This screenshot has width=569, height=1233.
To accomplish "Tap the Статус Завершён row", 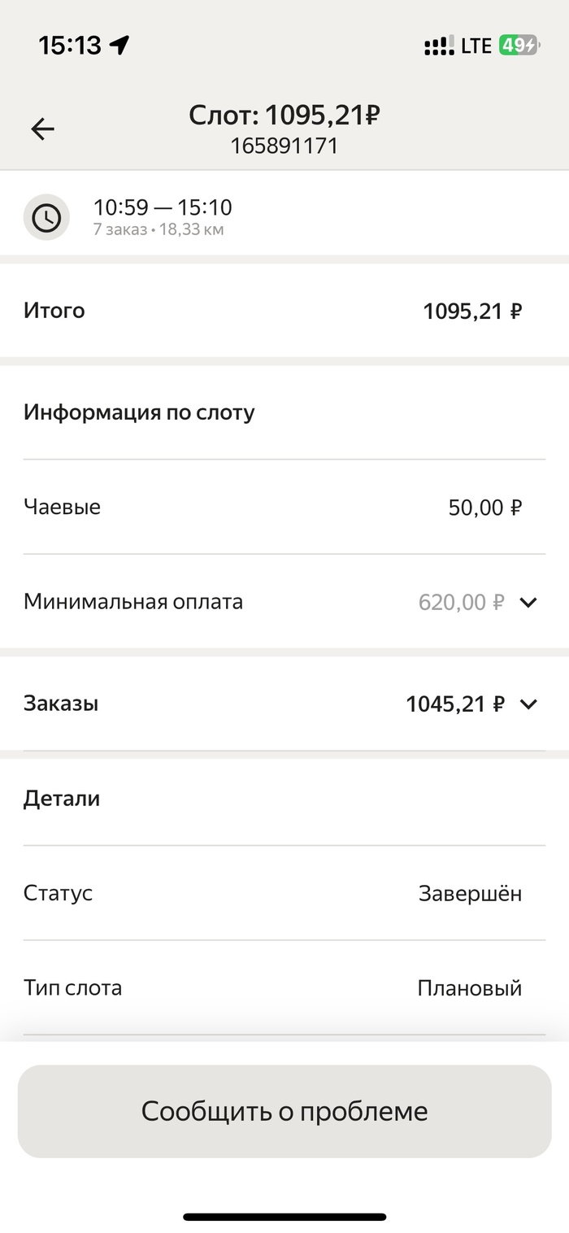I will (x=284, y=893).
